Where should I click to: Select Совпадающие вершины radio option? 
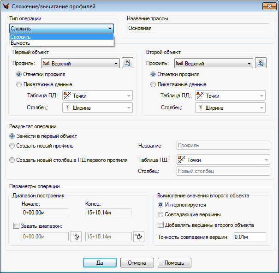[x=160, y=214]
